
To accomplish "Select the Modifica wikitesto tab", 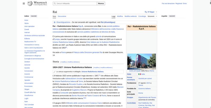I will (131, 16).
